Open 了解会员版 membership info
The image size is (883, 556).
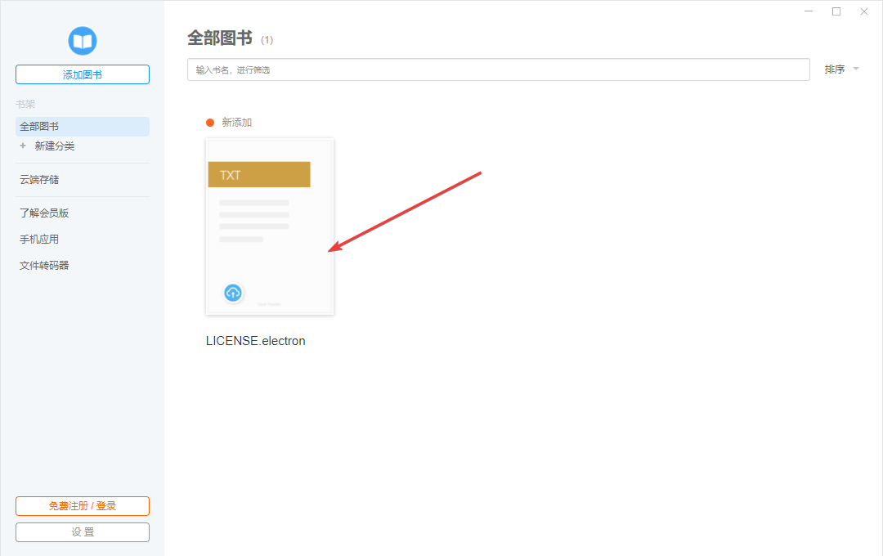point(44,213)
